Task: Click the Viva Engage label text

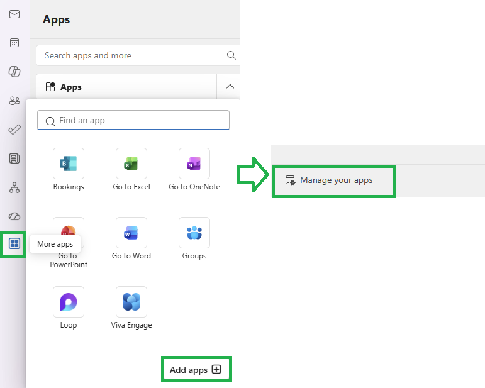Action: pyautogui.click(x=131, y=325)
